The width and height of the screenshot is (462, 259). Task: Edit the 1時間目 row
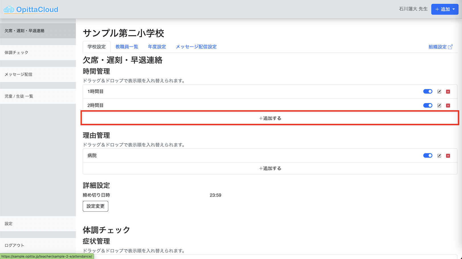(x=439, y=92)
